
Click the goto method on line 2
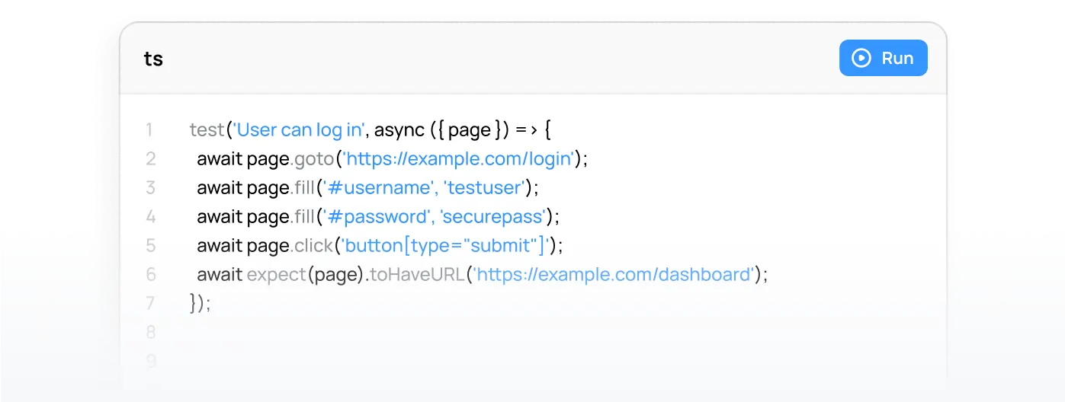(313, 159)
